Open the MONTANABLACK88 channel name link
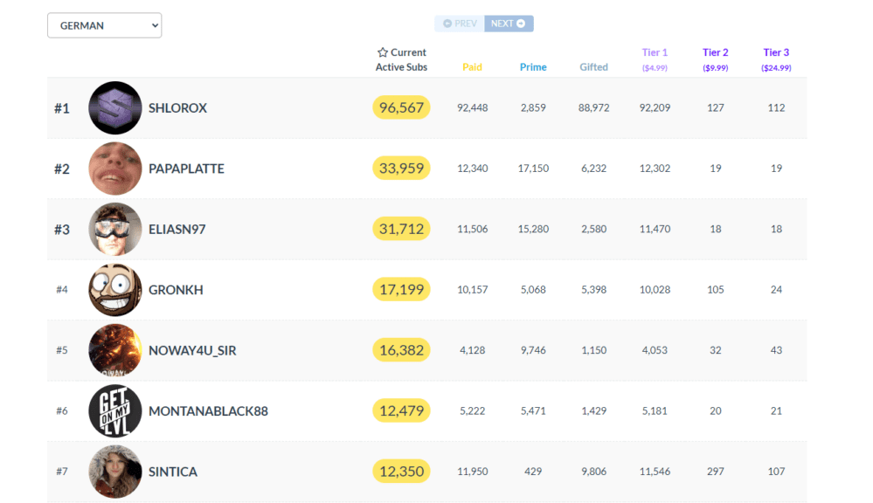 (208, 411)
